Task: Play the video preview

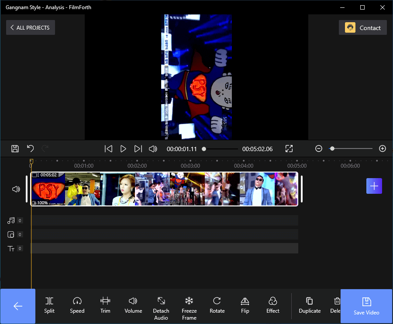Action: pyautogui.click(x=123, y=149)
